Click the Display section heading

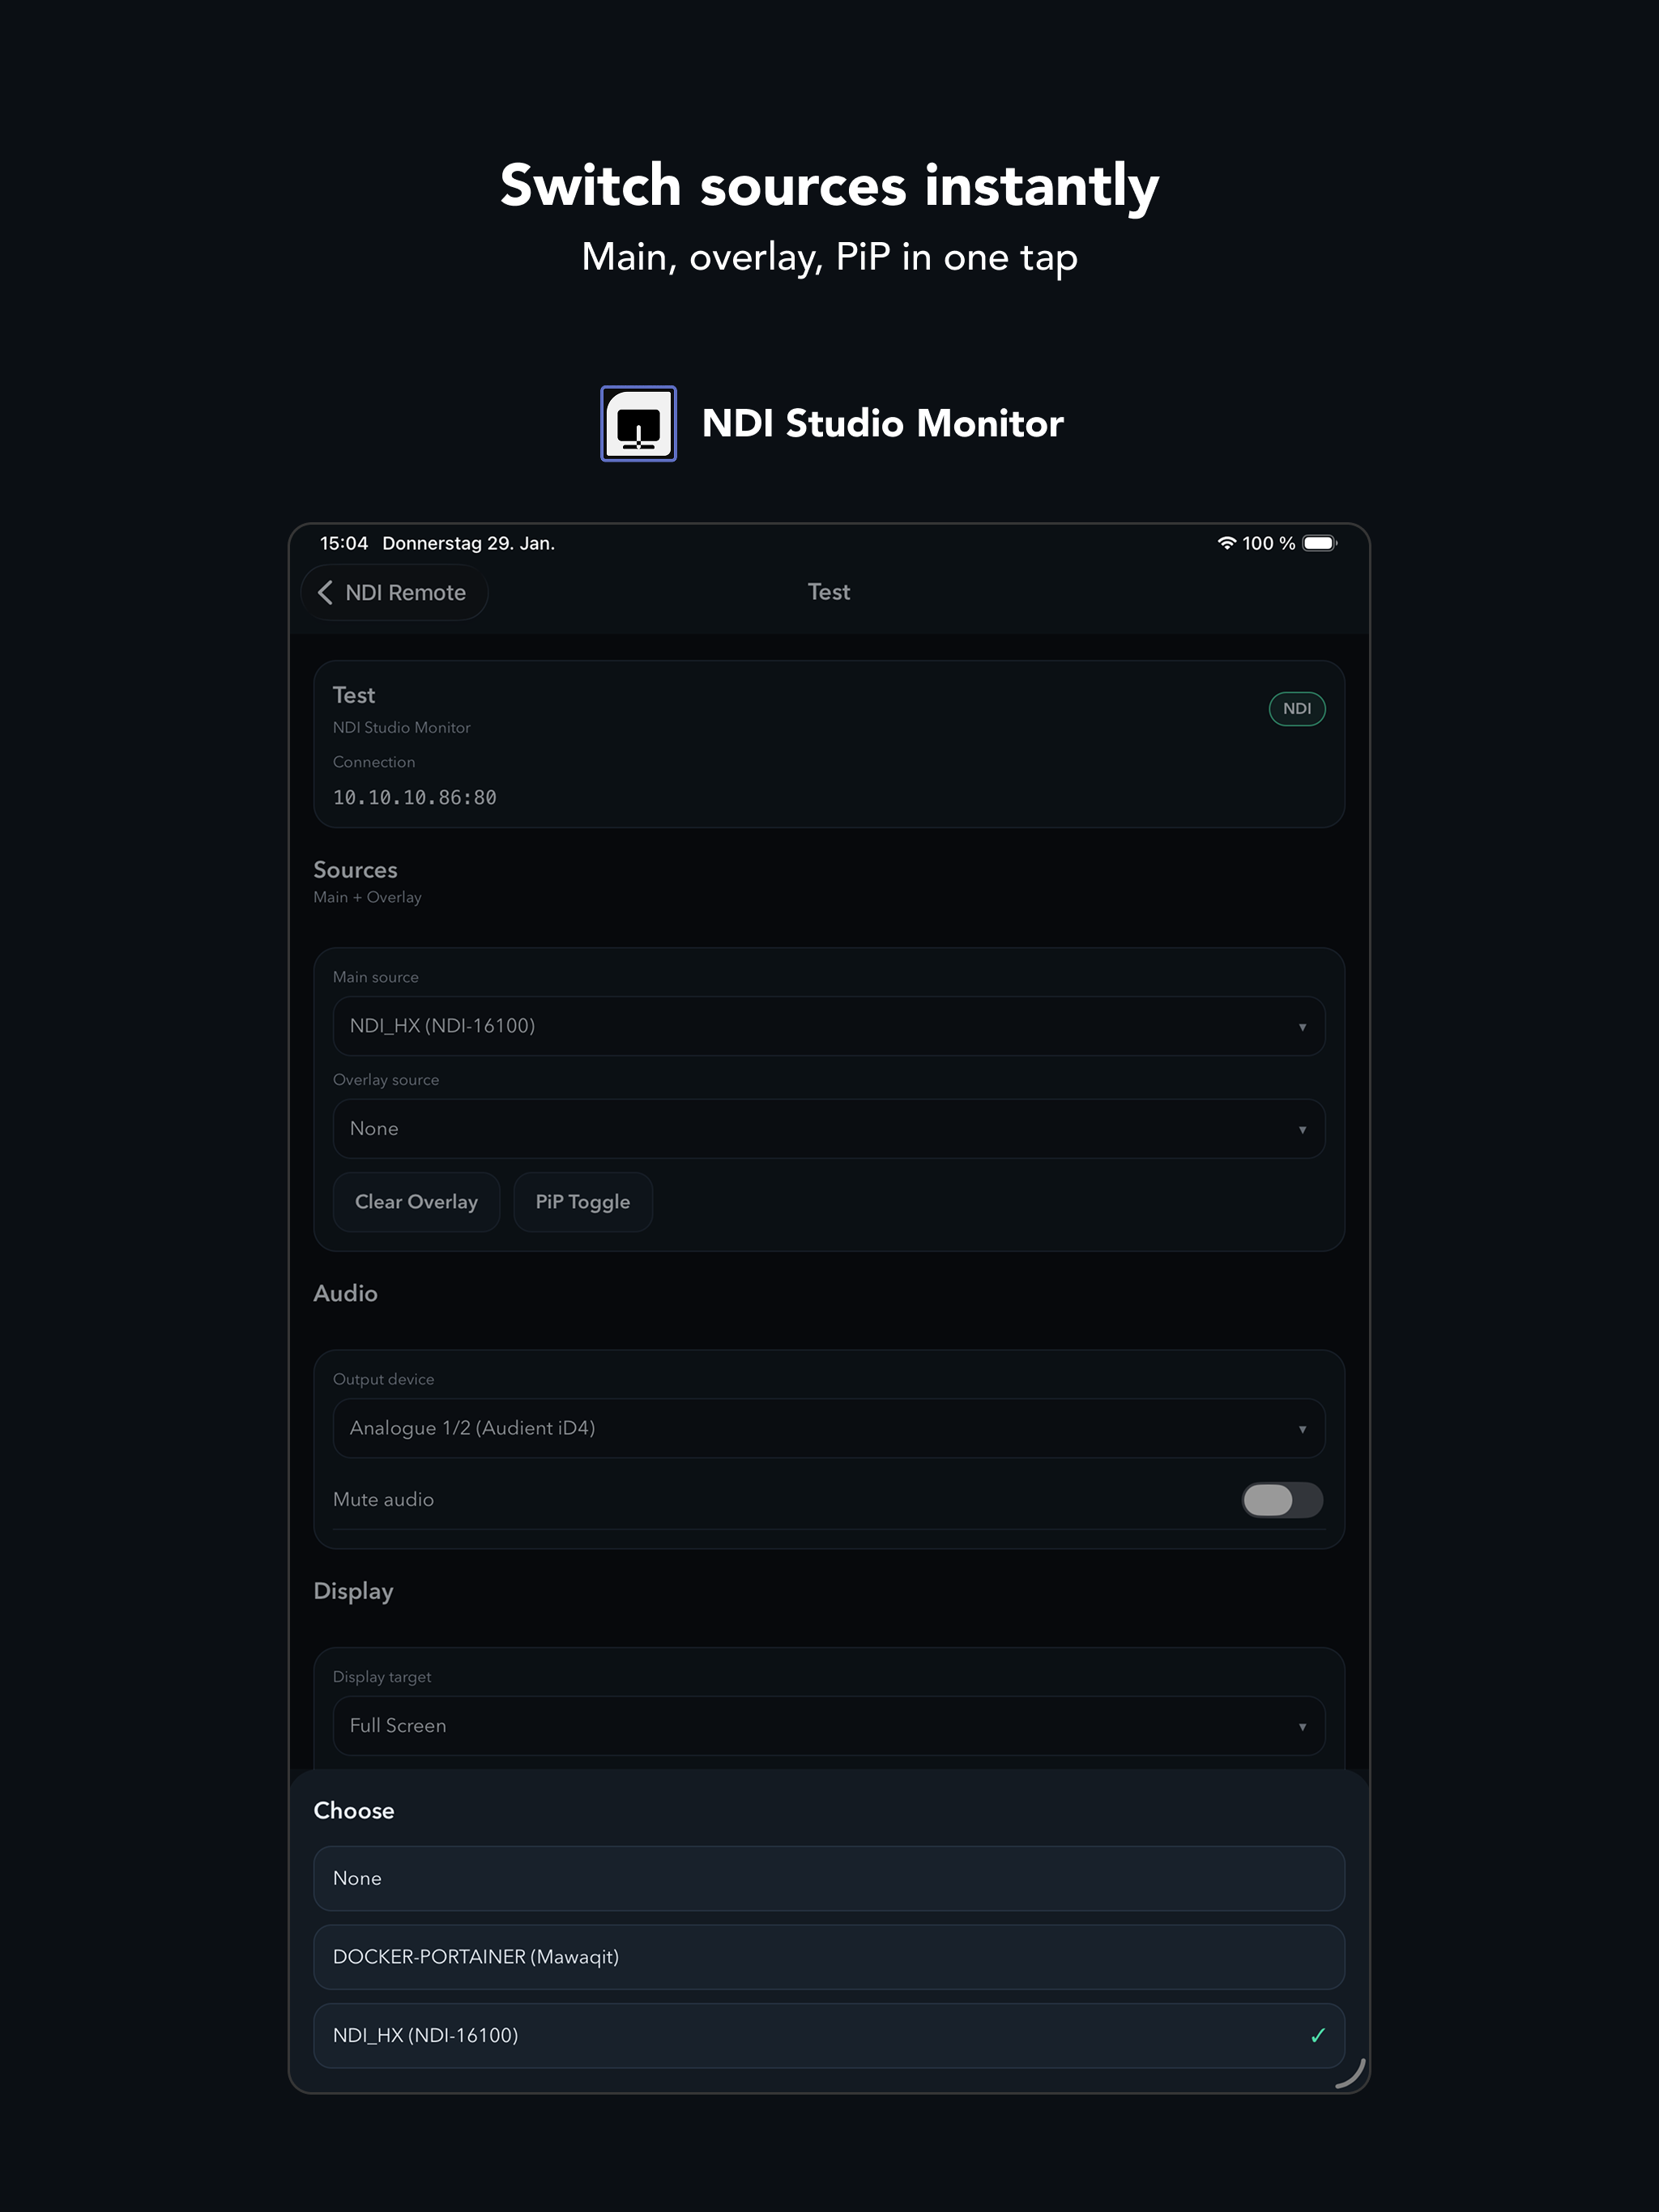tap(353, 1592)
